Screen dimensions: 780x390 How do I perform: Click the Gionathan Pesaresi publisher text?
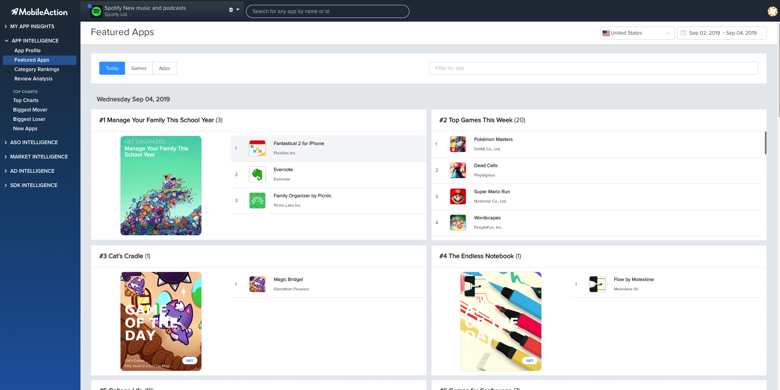[x=291, y=289]
